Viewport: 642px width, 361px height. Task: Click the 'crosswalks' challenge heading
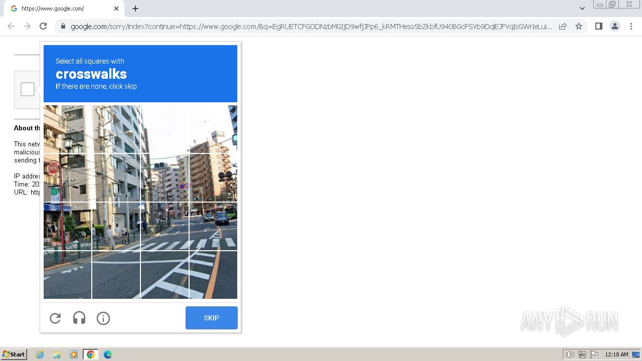[x=91, y=74]
